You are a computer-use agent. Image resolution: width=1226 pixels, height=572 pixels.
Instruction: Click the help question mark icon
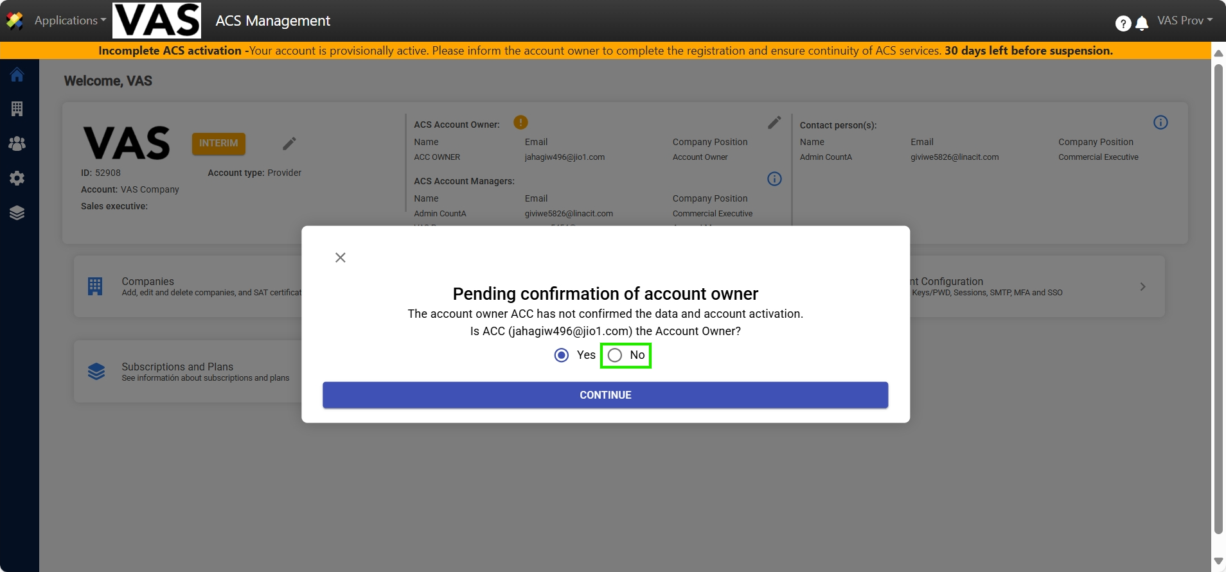(1123, 24)
